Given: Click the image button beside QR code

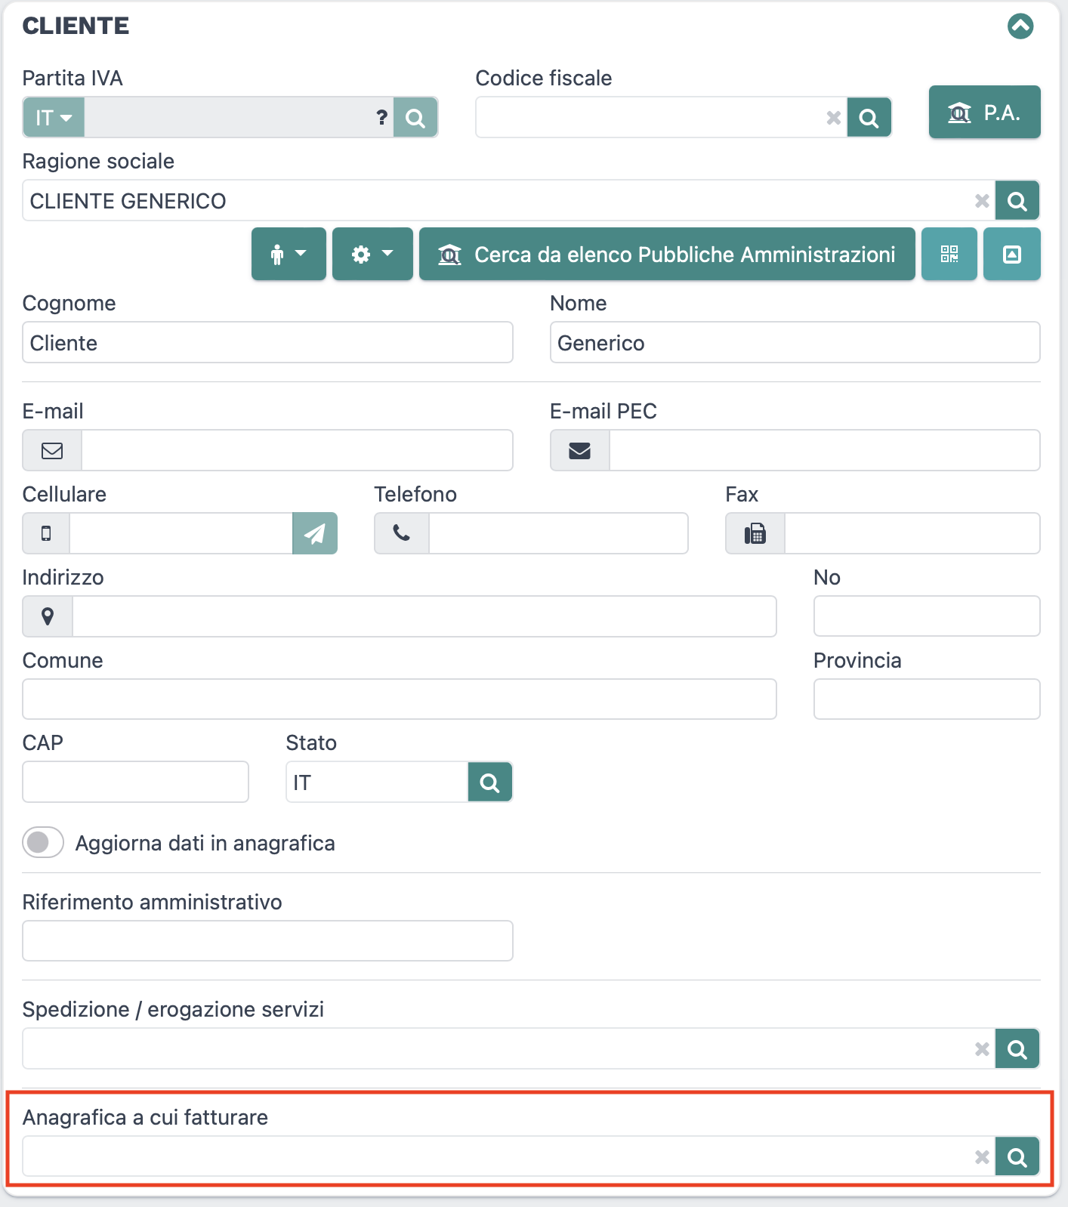Looking at the screenshot, I should 1012,255.
